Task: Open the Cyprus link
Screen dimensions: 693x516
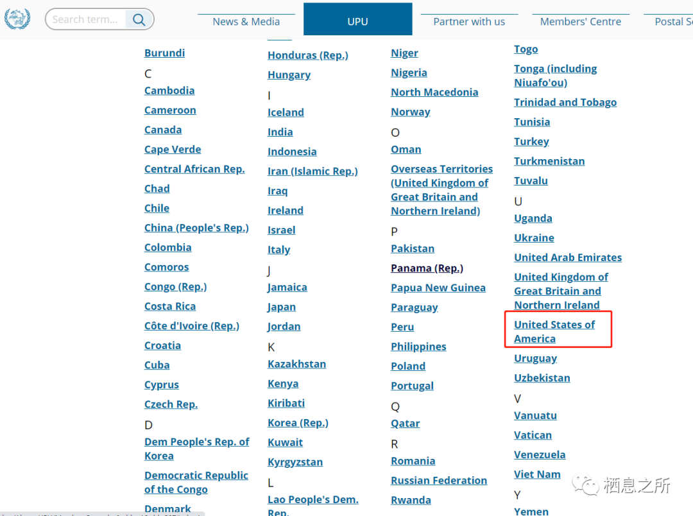Action: pyautogui.click(x=162, y=384)
